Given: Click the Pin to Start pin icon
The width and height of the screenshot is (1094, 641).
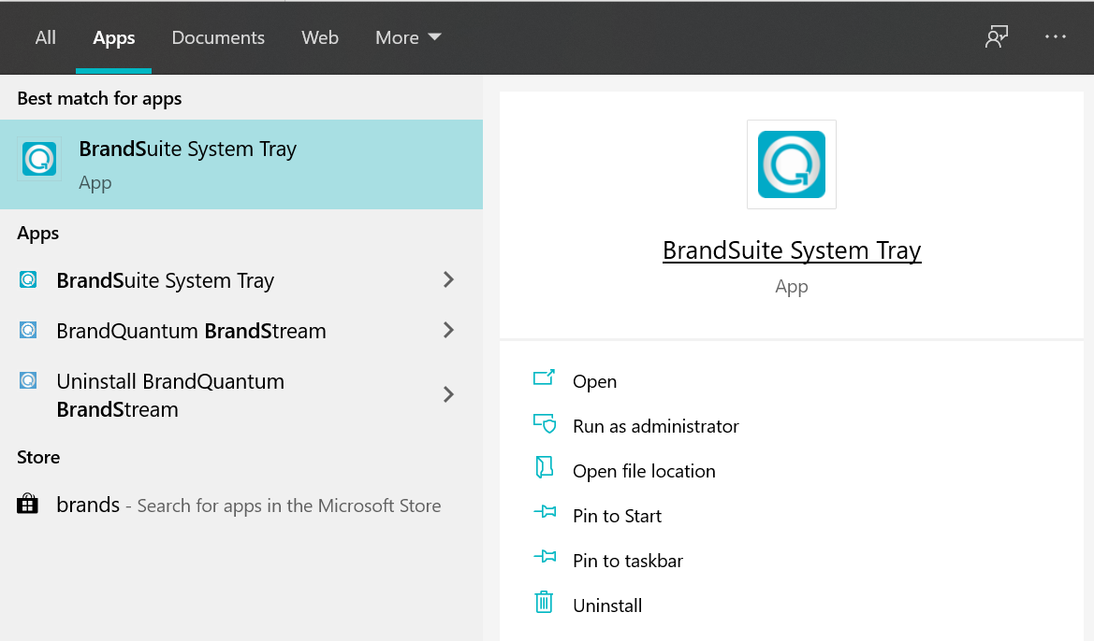Looking at the screenshot, I should tap(545, 512).
